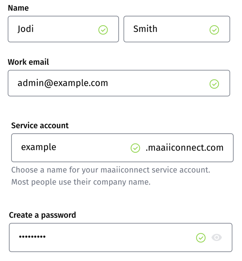This screenshot has height=261, width=242.
Task: Click inside the Create a password field
Action: pos(120,238)
